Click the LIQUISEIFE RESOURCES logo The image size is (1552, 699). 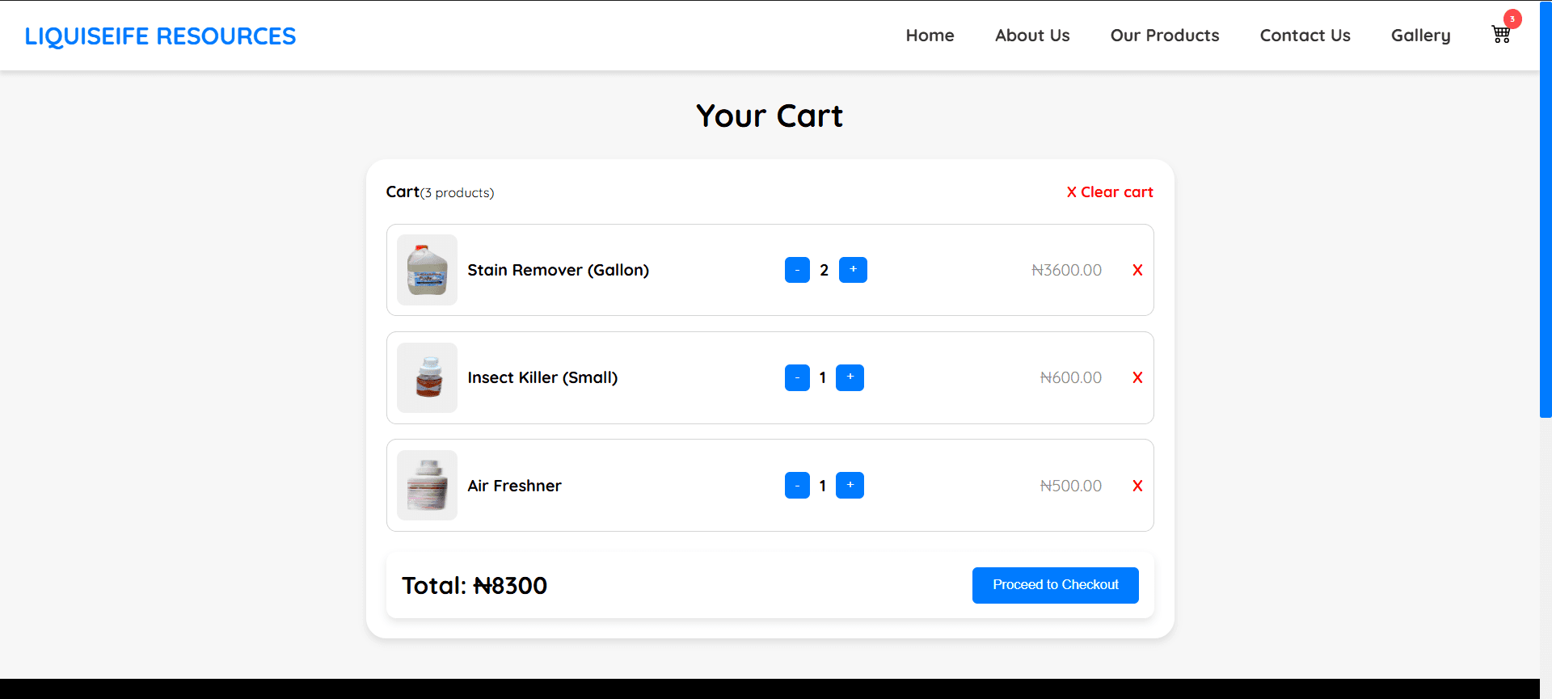tap(160, 36)
